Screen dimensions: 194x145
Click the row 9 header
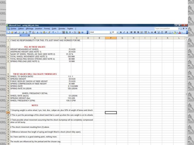pos(8,74)
